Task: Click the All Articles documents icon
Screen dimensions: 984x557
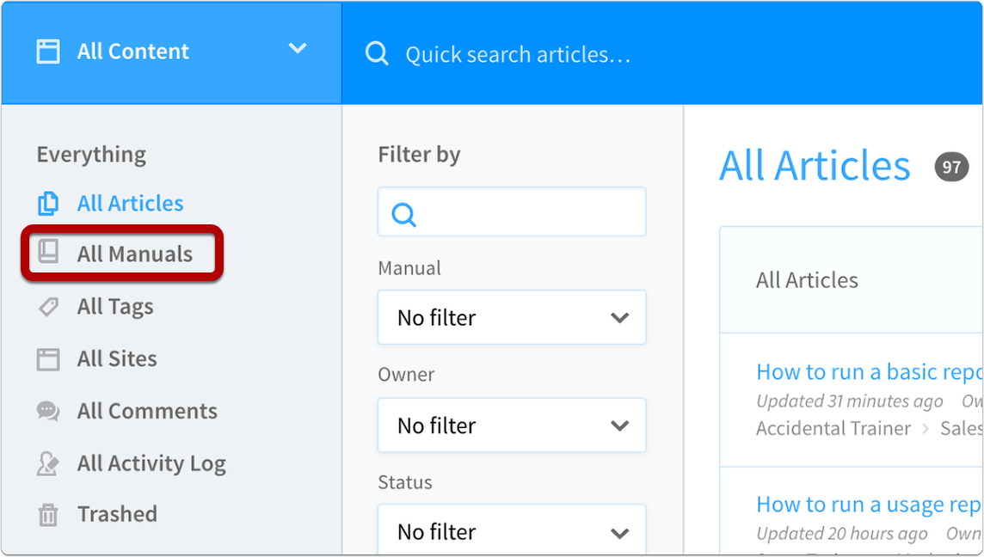Action: tap(48, 203)
